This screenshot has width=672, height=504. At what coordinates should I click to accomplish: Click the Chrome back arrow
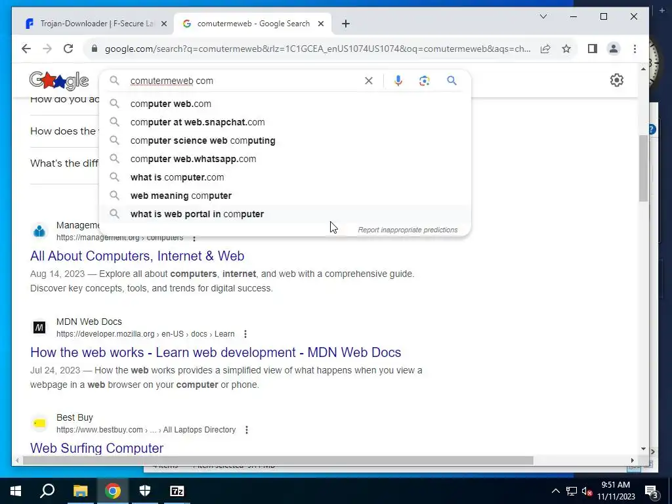pyautogui.click(x=26, y=49)
